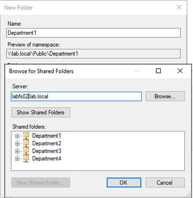The height and width of the screenshot is (198, 193).
Task: Select the Department1 shared folder icon
Action: [26, 136]
